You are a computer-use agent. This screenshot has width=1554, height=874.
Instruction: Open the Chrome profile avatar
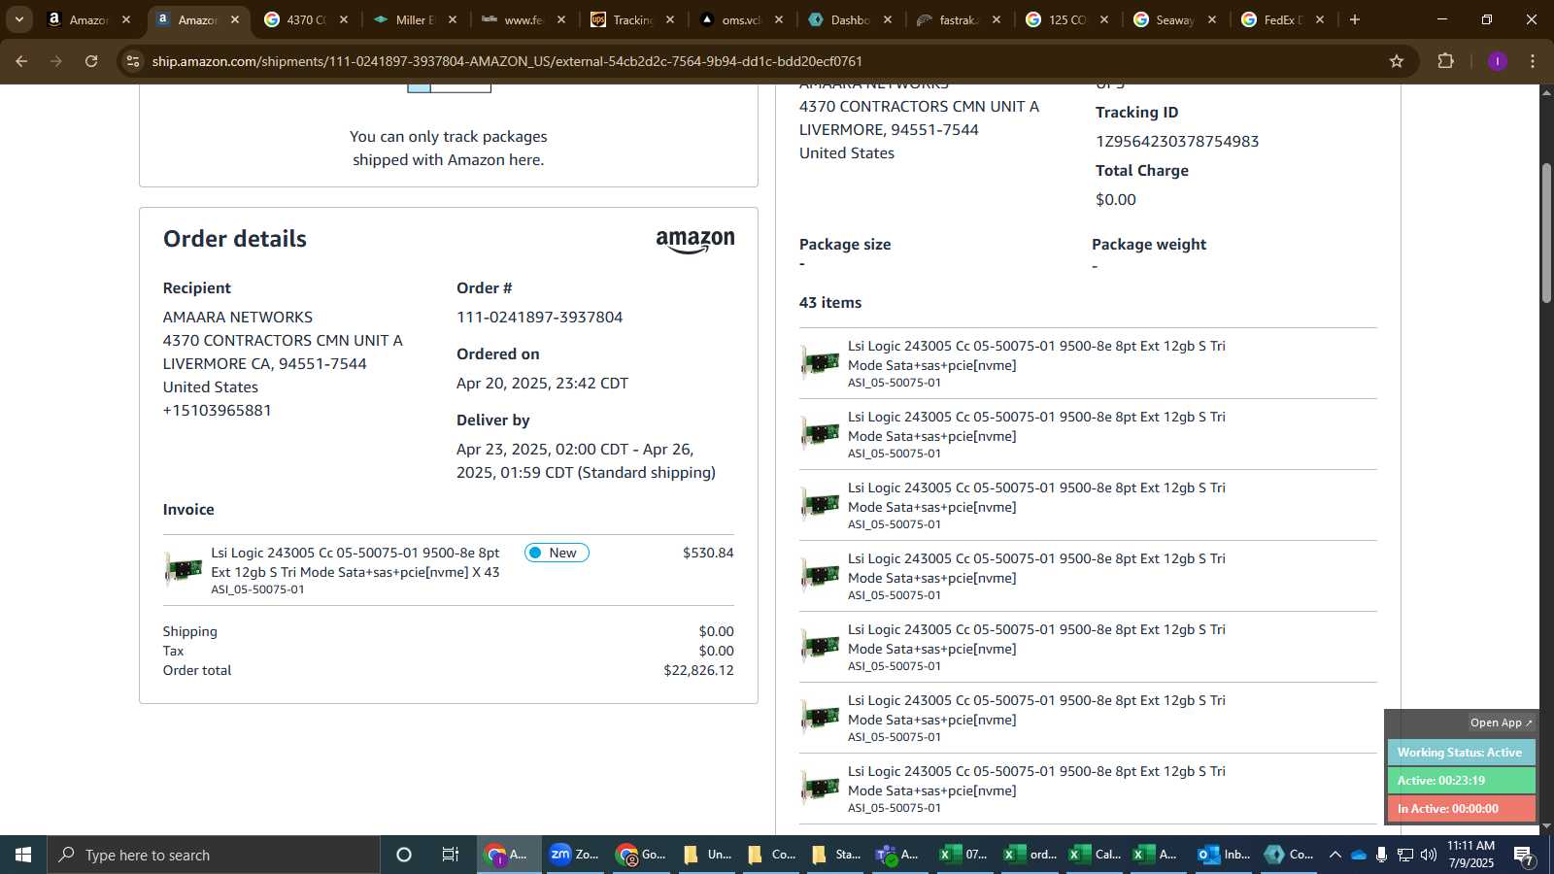pyautogui.click(x=1497, y=61)
